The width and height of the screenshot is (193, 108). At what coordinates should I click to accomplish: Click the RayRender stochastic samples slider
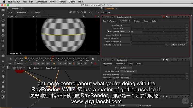tap(158, 74)
